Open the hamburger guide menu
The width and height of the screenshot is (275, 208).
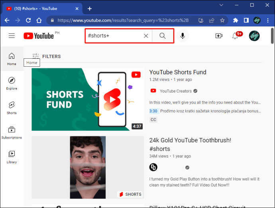[x=12, y=36]
